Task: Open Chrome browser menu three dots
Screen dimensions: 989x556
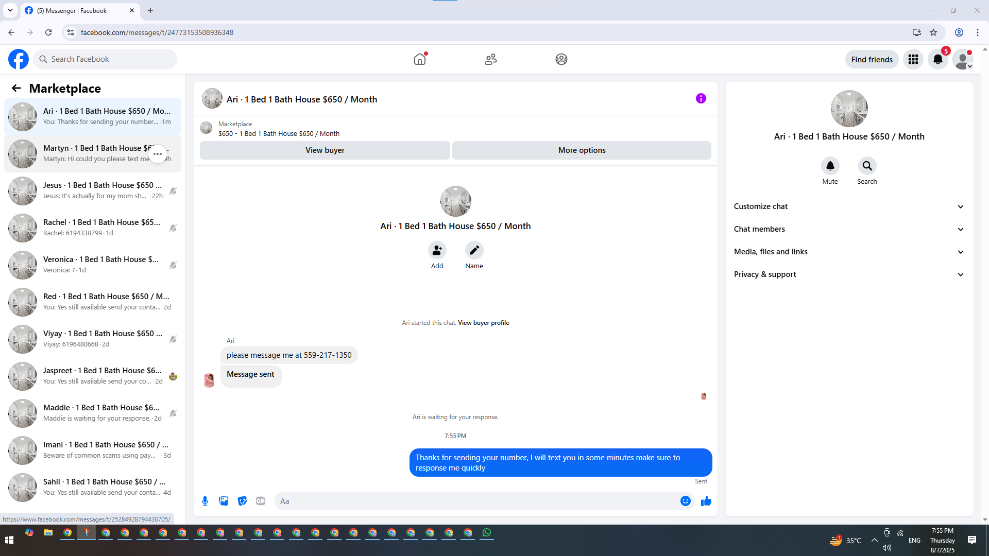Action: [978, 32]
